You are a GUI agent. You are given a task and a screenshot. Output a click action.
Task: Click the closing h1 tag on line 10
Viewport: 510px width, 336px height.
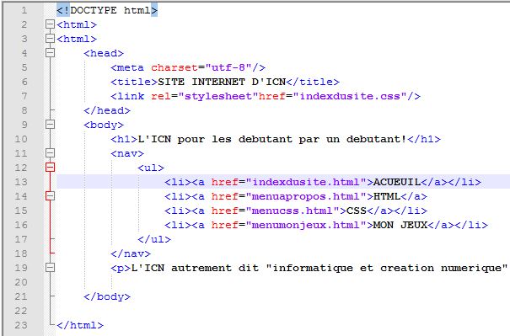(x=424, y=139)
